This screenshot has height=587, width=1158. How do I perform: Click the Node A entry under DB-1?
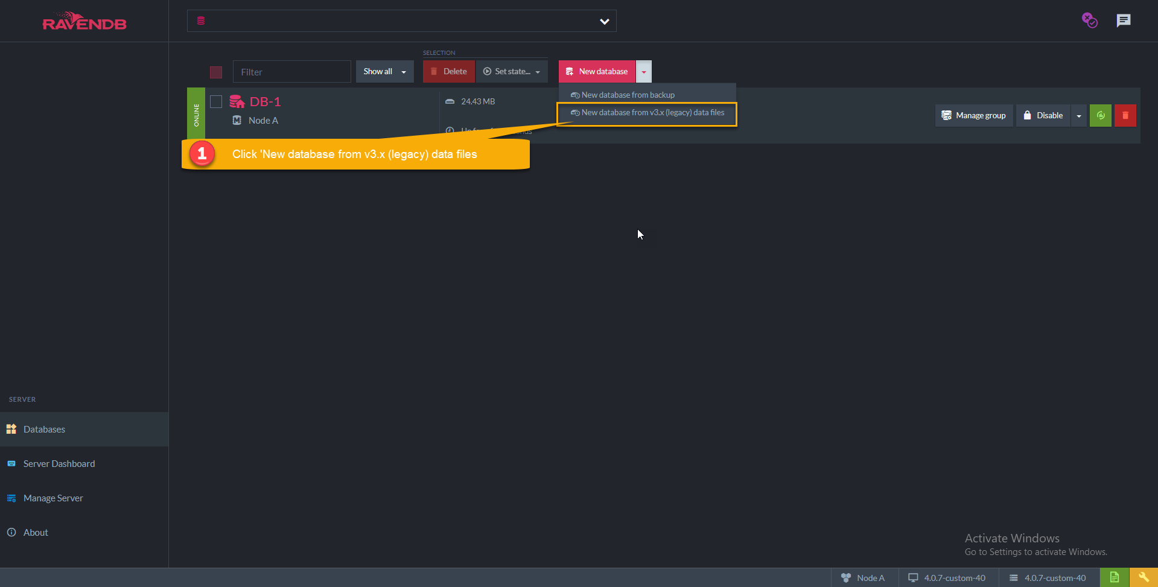pos(263,121)
